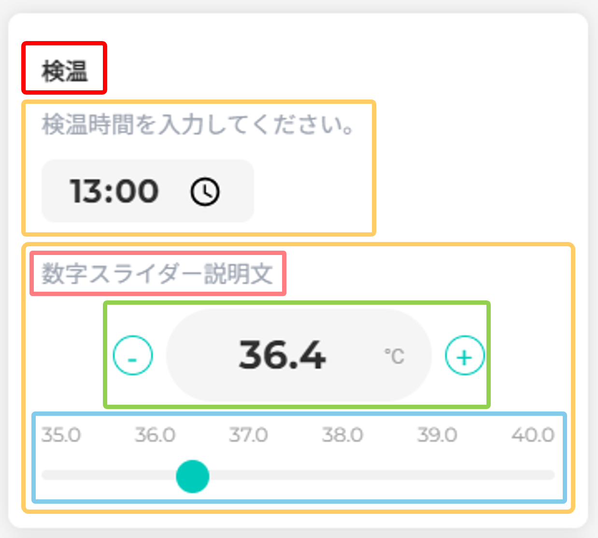Open the time picker via clock icon

tap(205, 192)
